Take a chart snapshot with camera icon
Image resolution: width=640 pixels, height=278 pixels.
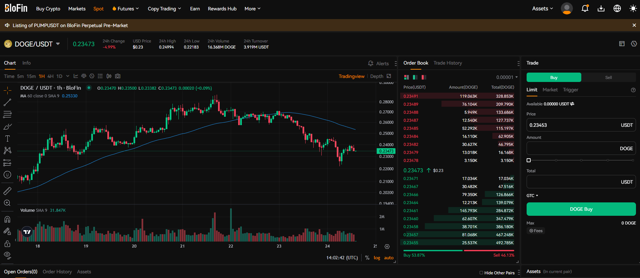pyautogui.click(x=118, y=76)
